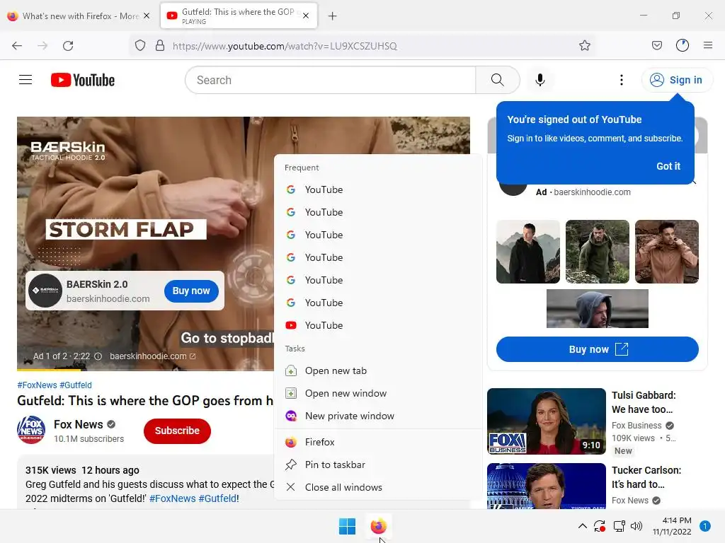Go back with the browser back arrow
The height and width of the screenshot is (543, 725).
click(x=17, y=46)
